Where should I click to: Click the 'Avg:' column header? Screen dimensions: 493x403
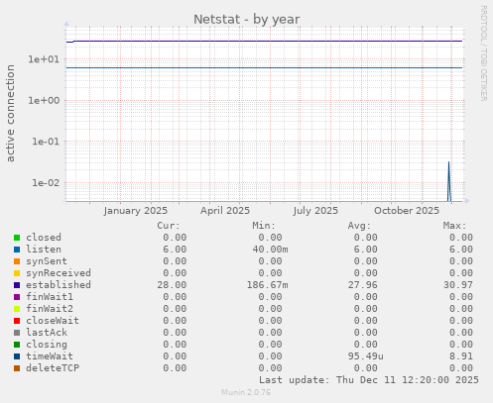359,226
